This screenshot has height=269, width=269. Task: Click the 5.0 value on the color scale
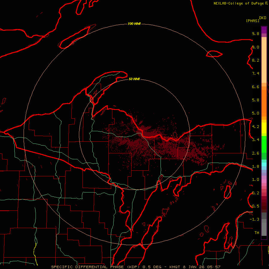256,113
